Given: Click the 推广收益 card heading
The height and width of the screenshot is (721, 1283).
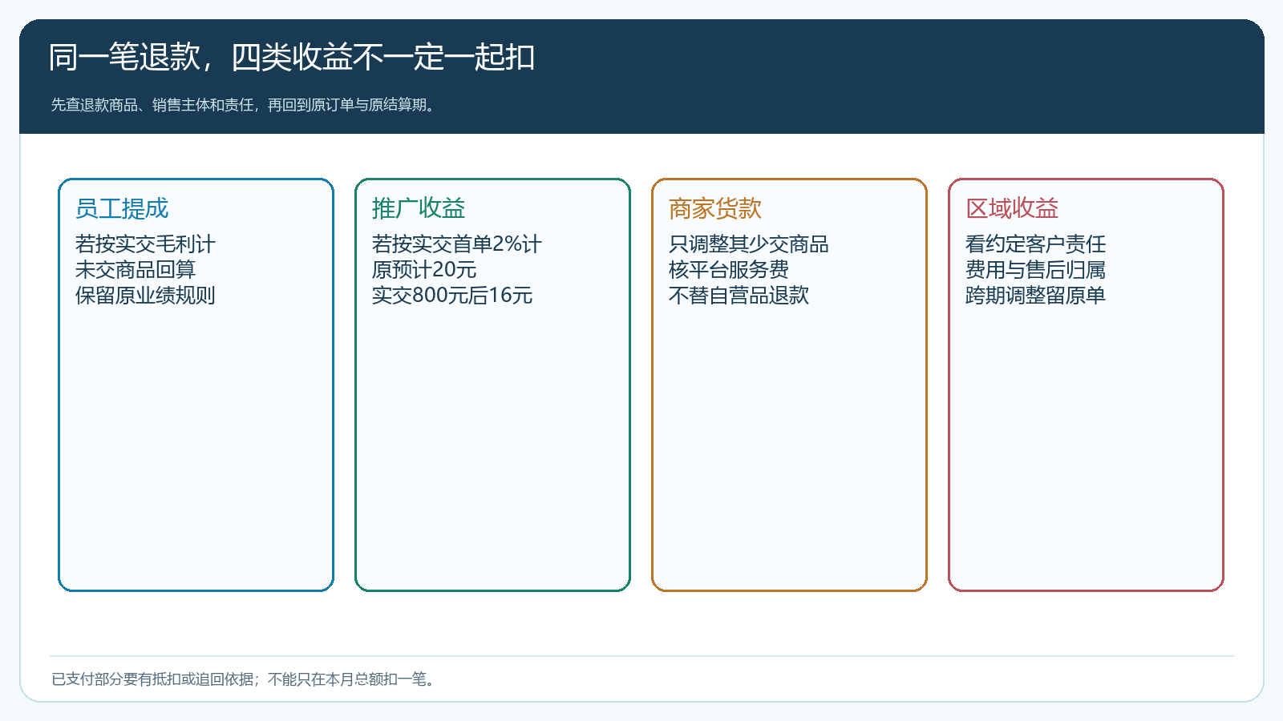Looking at the screenshot, I should 419,208.
